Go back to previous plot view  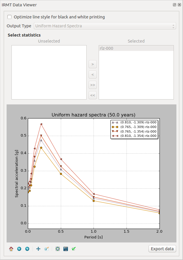(x=19, y=249)
